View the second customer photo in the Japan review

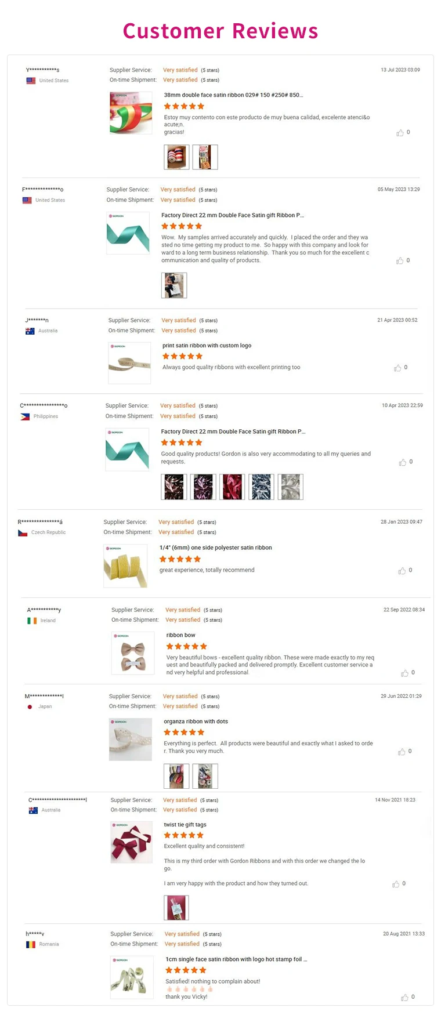205,776
